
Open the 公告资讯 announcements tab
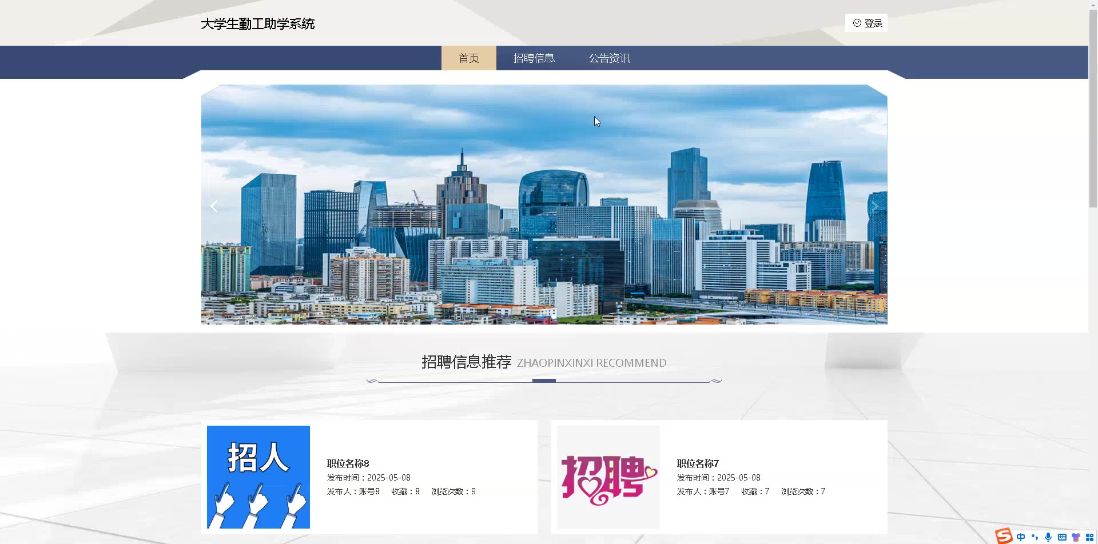tap(610, 58)
